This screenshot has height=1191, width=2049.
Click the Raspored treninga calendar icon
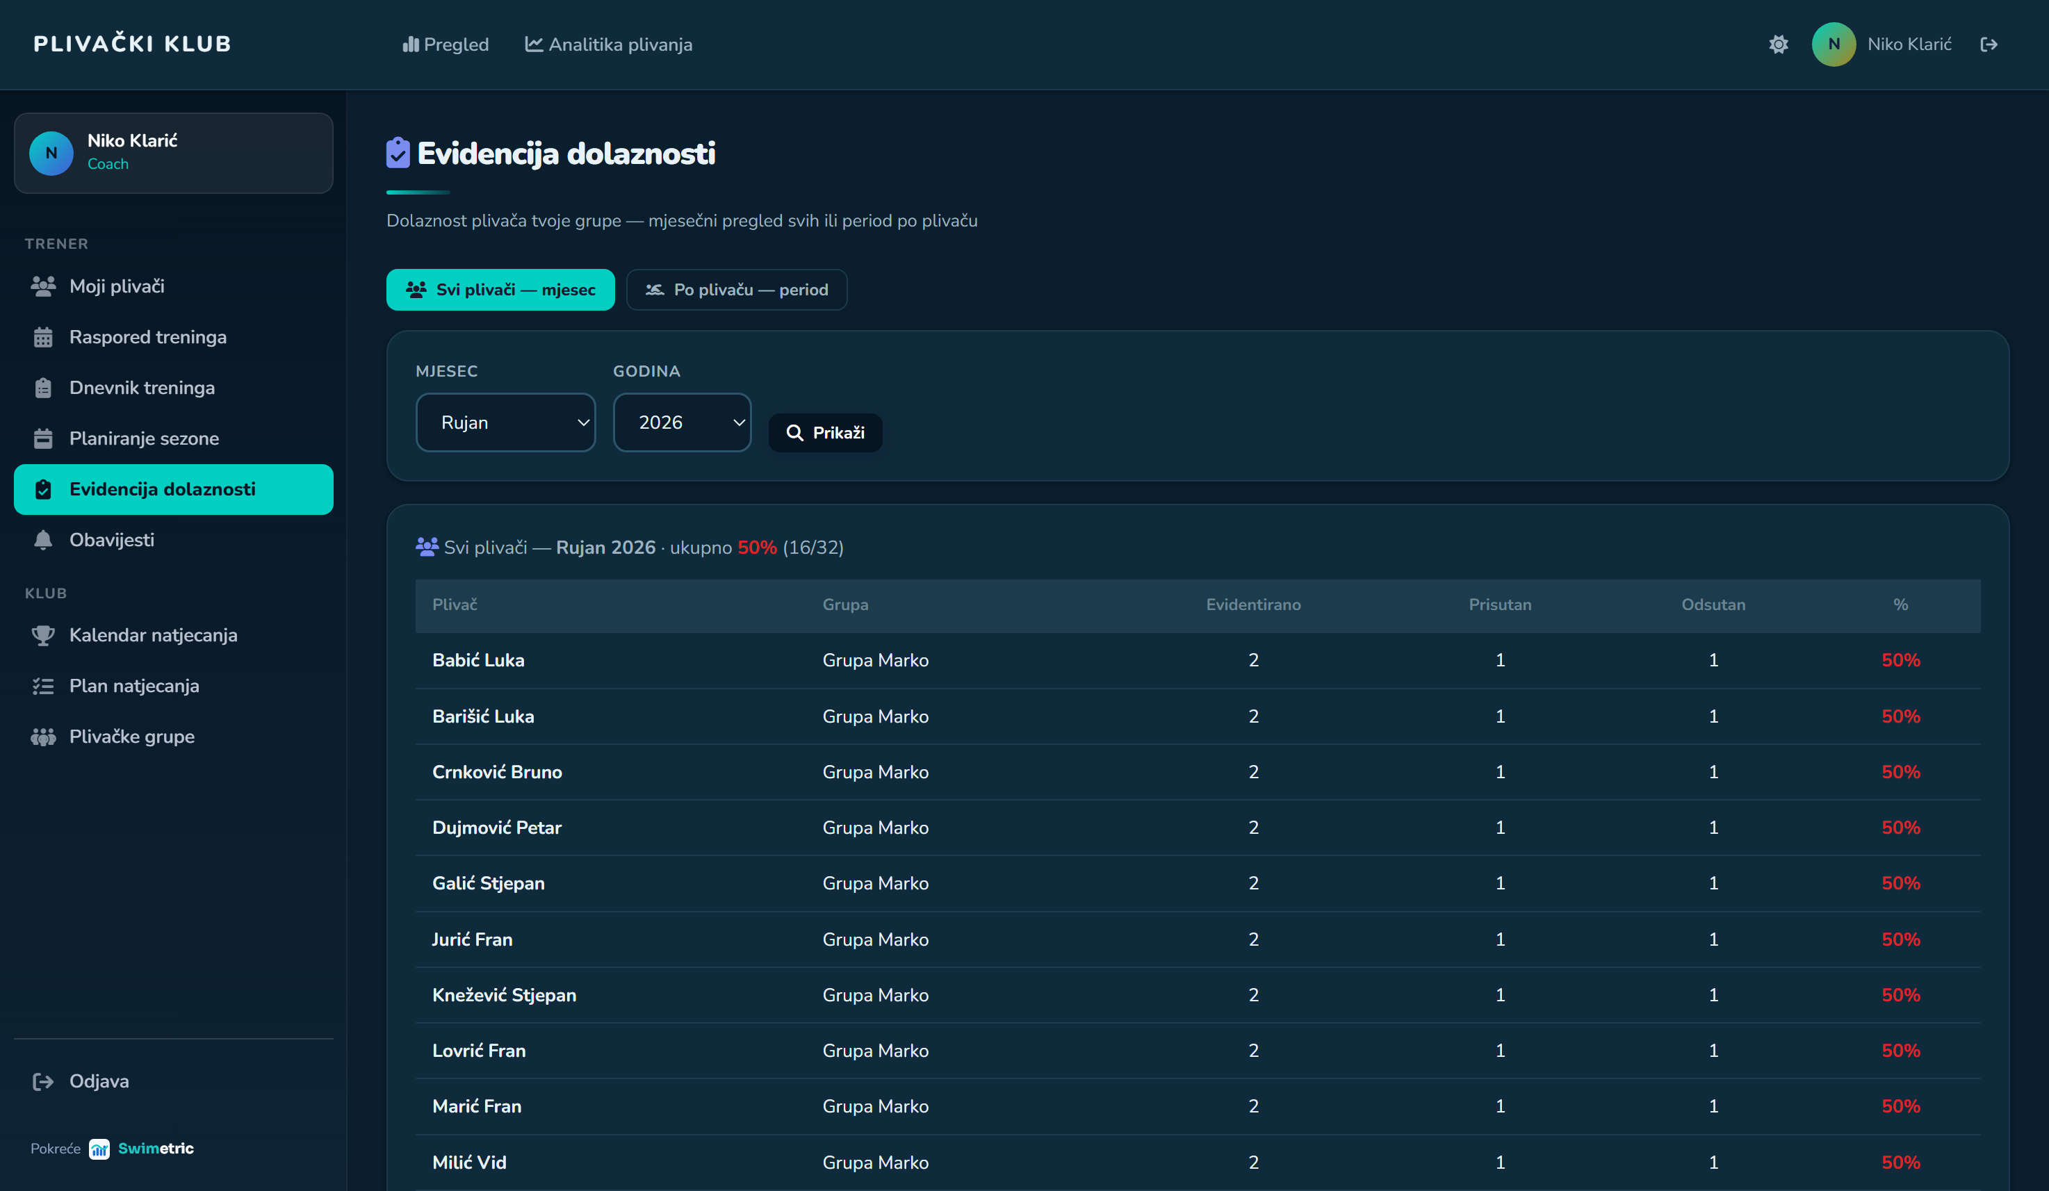pyautogui.click(x=43, y=338)
